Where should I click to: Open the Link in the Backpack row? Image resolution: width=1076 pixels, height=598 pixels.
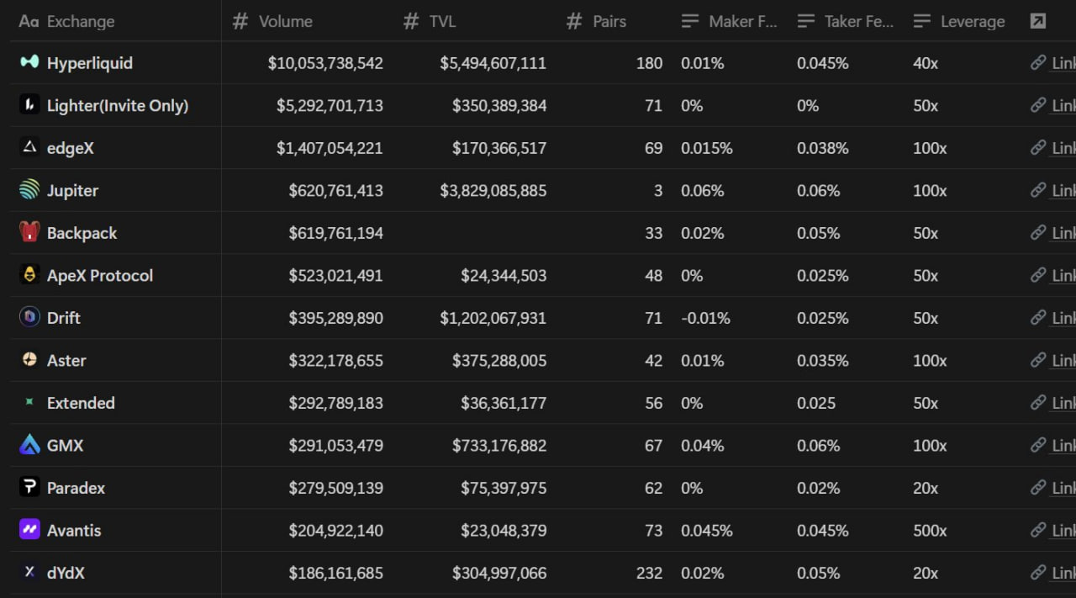pos(1063,233)
